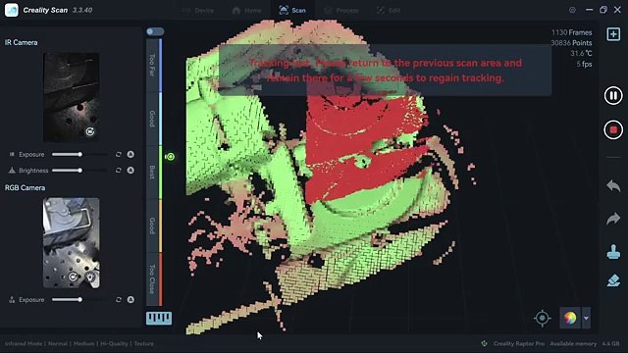Click the RGB Exposure label icon

click(x=12, y=300)
